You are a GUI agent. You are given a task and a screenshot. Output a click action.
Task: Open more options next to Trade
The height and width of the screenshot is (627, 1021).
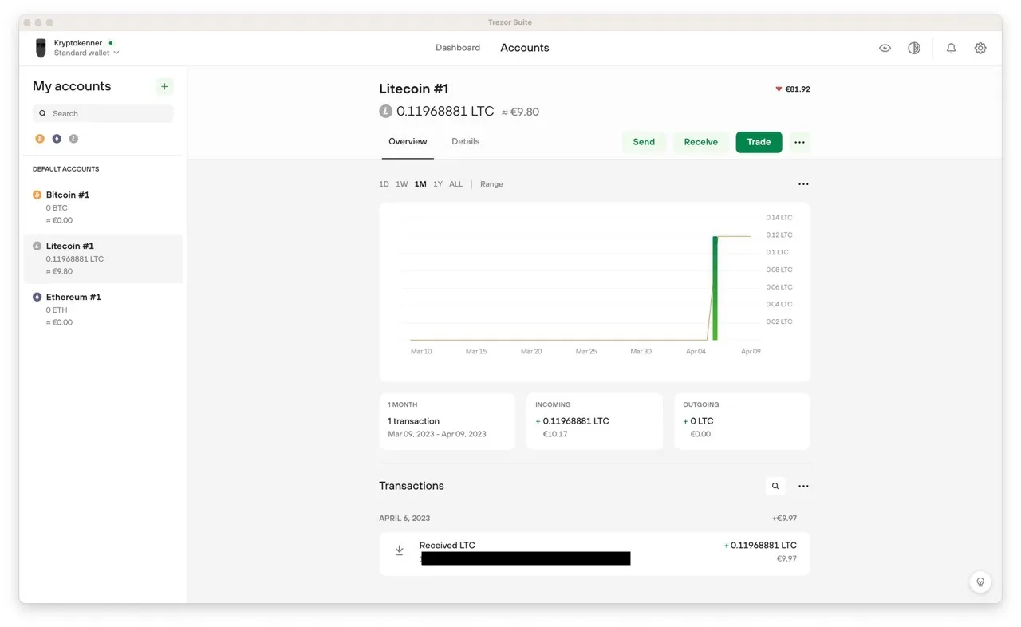[x=800, y=142]
